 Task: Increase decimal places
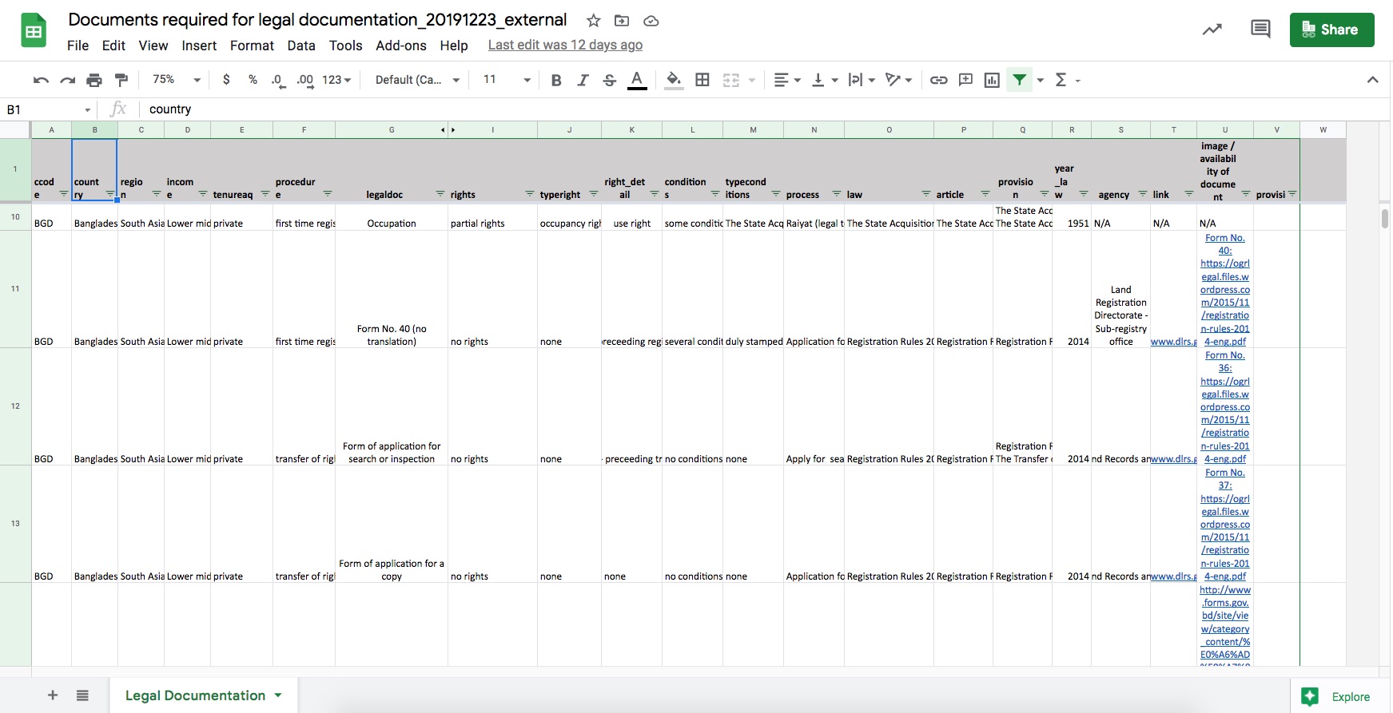pos(305,80)
